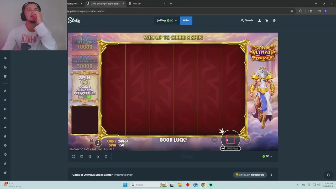Toggle Double Chance to Play Feature checkbox
Screen dimensions: 336x189
(89, 97)
